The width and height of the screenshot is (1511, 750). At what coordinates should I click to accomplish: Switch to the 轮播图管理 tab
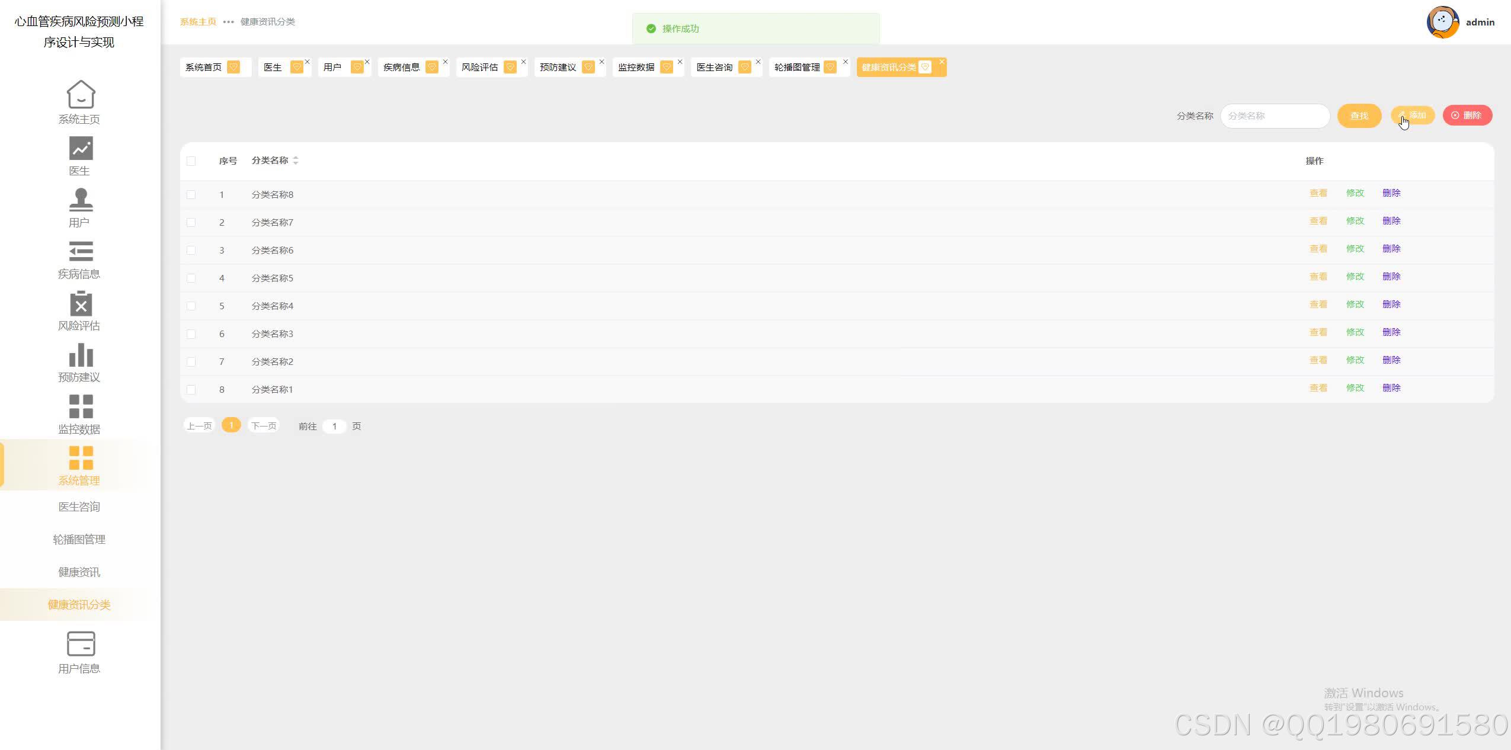(797, 68)
